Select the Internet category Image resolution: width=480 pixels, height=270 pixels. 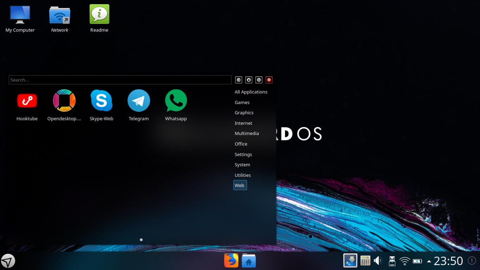pos(244,123)
